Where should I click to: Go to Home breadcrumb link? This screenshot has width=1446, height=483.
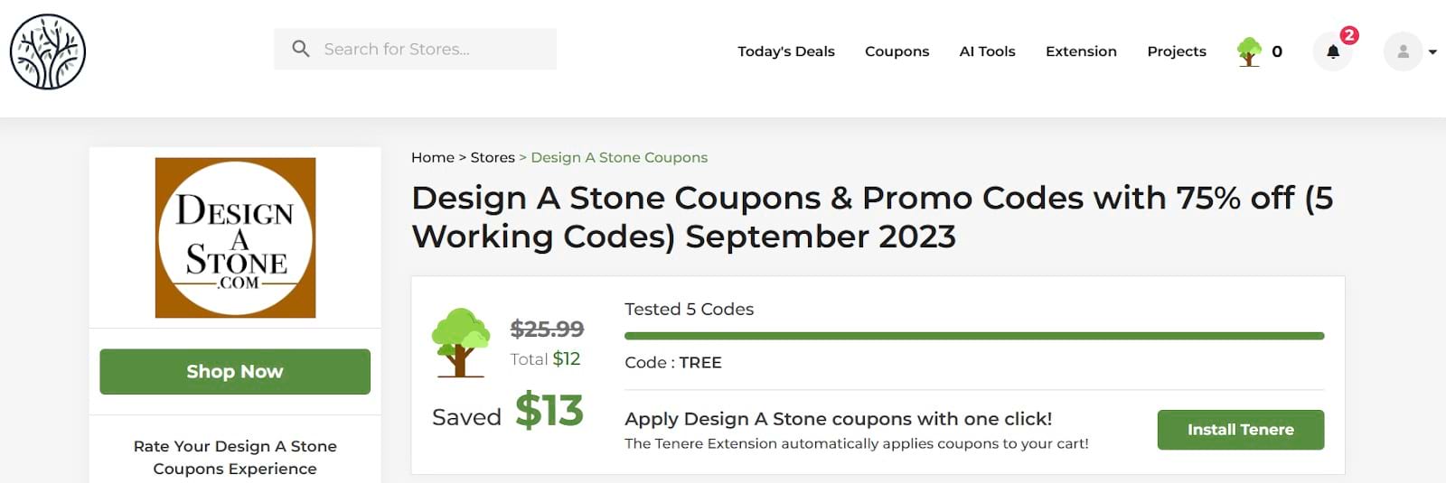point(432,158)
